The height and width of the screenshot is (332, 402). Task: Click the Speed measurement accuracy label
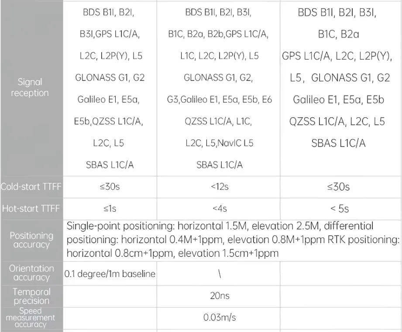(x=31, y=318)
